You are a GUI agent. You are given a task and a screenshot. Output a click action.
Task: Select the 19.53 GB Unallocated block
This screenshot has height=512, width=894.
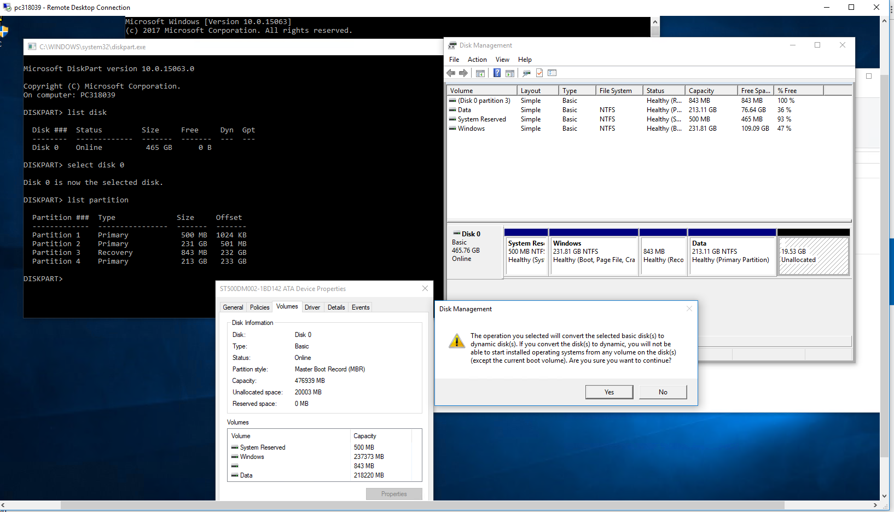[814, 252]
